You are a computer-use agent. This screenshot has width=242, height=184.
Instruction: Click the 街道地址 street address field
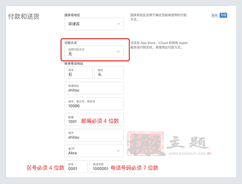click(94, 88)
